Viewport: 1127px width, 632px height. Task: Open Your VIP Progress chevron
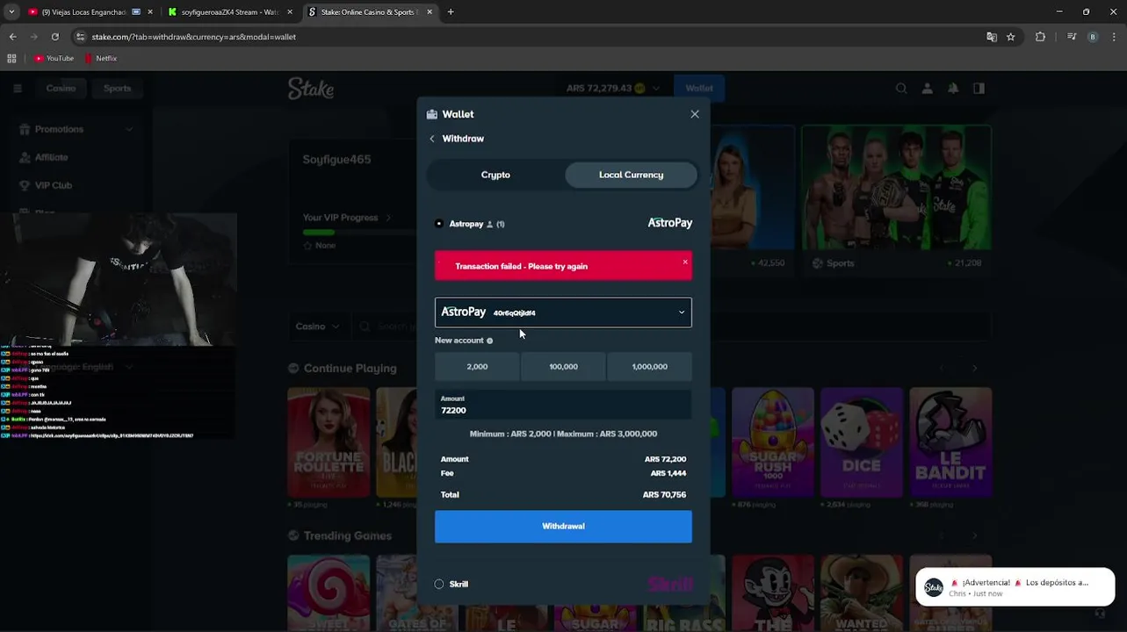pos(388,218)
